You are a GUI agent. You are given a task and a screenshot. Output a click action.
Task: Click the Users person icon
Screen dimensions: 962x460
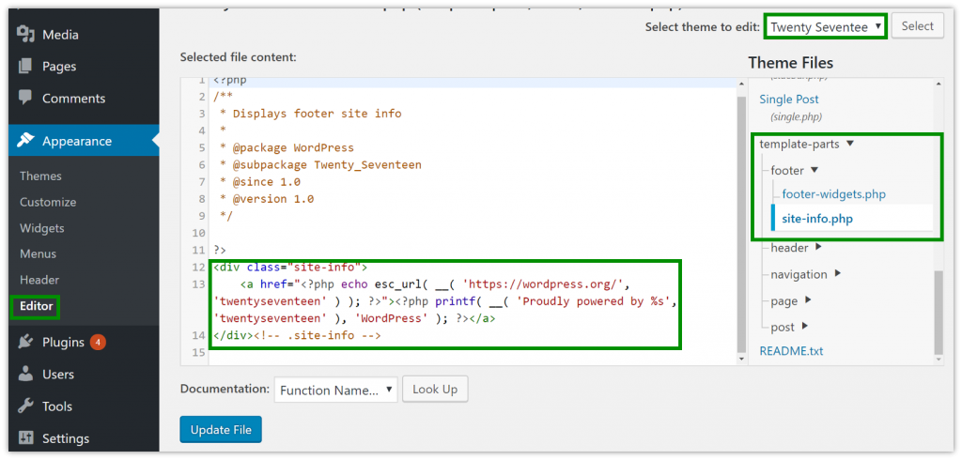point(25,375)
